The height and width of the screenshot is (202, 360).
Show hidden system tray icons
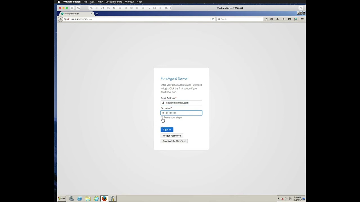pyautogui.click(x=279, y=199)
